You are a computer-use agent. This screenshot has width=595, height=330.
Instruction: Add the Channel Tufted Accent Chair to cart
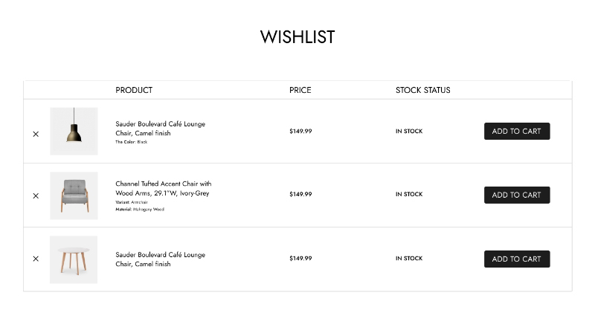(517, 195)
